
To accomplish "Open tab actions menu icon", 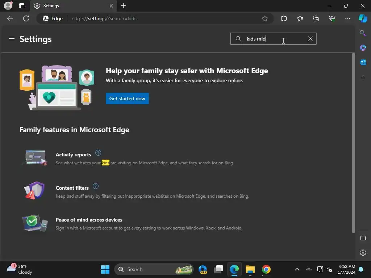I will tap(21, 6).
